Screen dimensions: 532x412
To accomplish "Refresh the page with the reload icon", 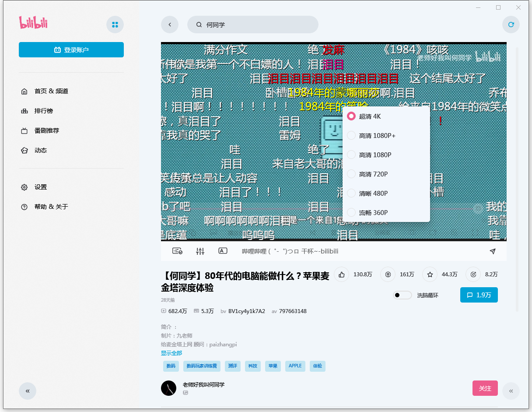I will coord(511,25).
